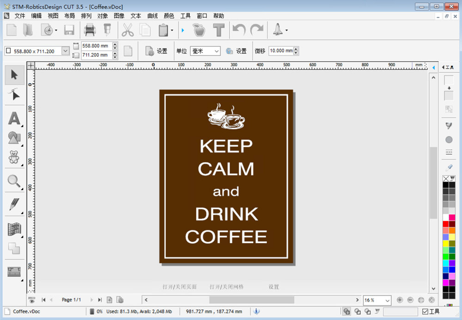Zoom in with the plus circle button
Image resolution: width=462 pixels, height=320 pixels.
pyautogui.click(x=400, y=300)
